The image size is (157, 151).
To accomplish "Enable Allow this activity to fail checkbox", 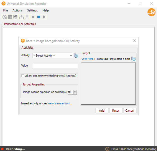I will [x=23, y=75].
